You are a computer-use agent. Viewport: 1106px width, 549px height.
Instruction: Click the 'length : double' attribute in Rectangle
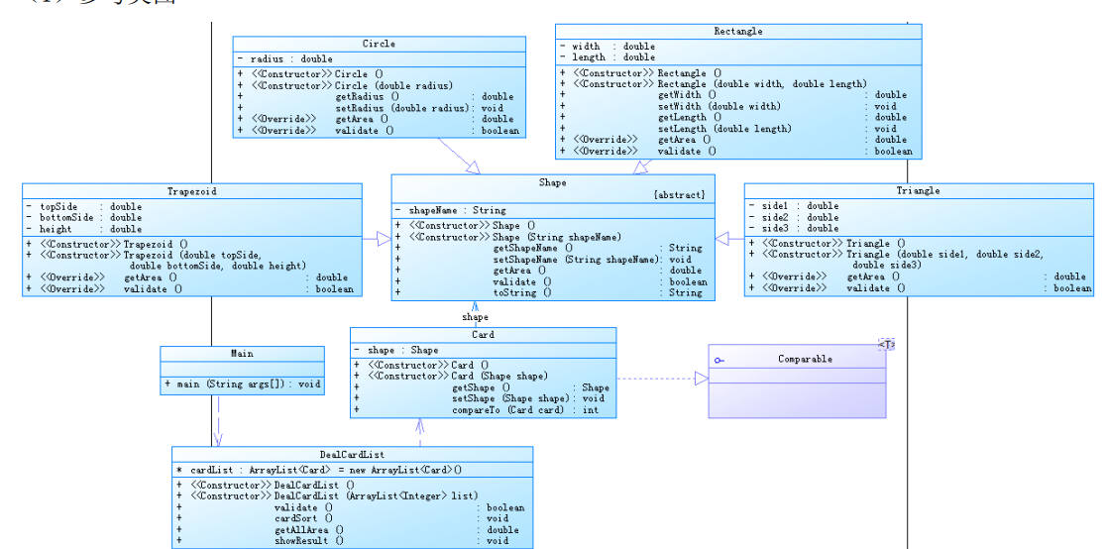[x=613, y=57]
